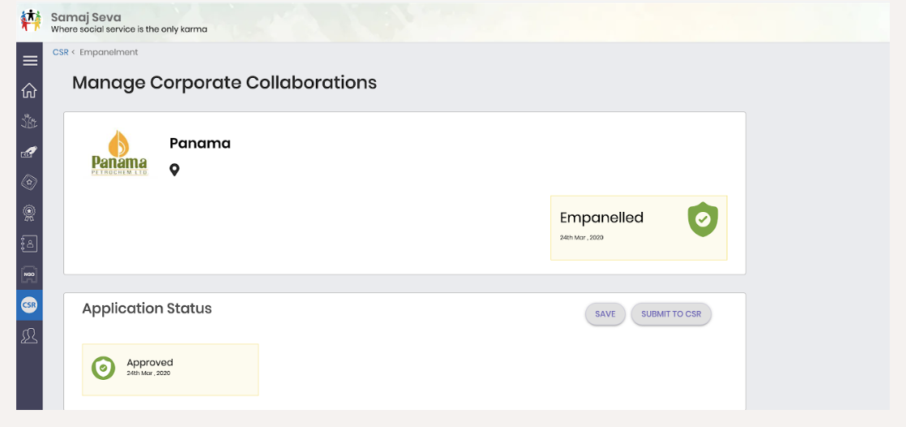Open the raised hands volunteers icon

pyautogui.click(x=29, y=121)
